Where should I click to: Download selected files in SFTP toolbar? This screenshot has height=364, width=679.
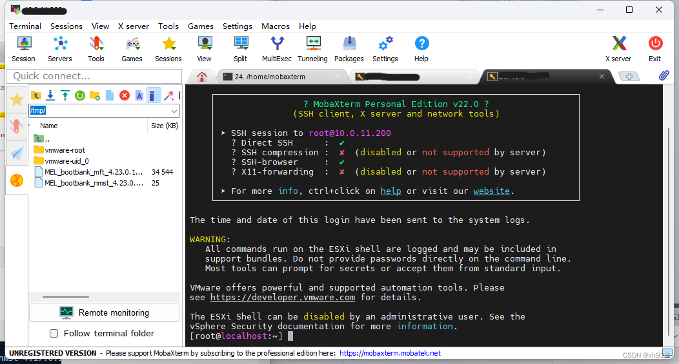[x=50, y=95]
